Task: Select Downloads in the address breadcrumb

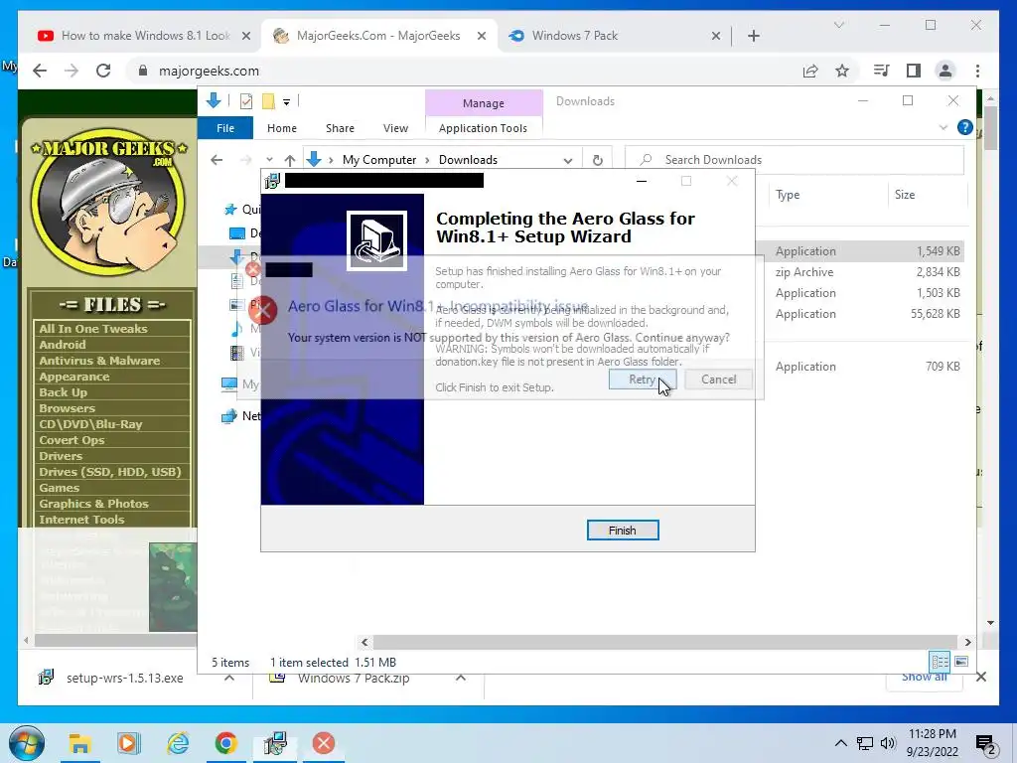Action: (x=468, y=160)
